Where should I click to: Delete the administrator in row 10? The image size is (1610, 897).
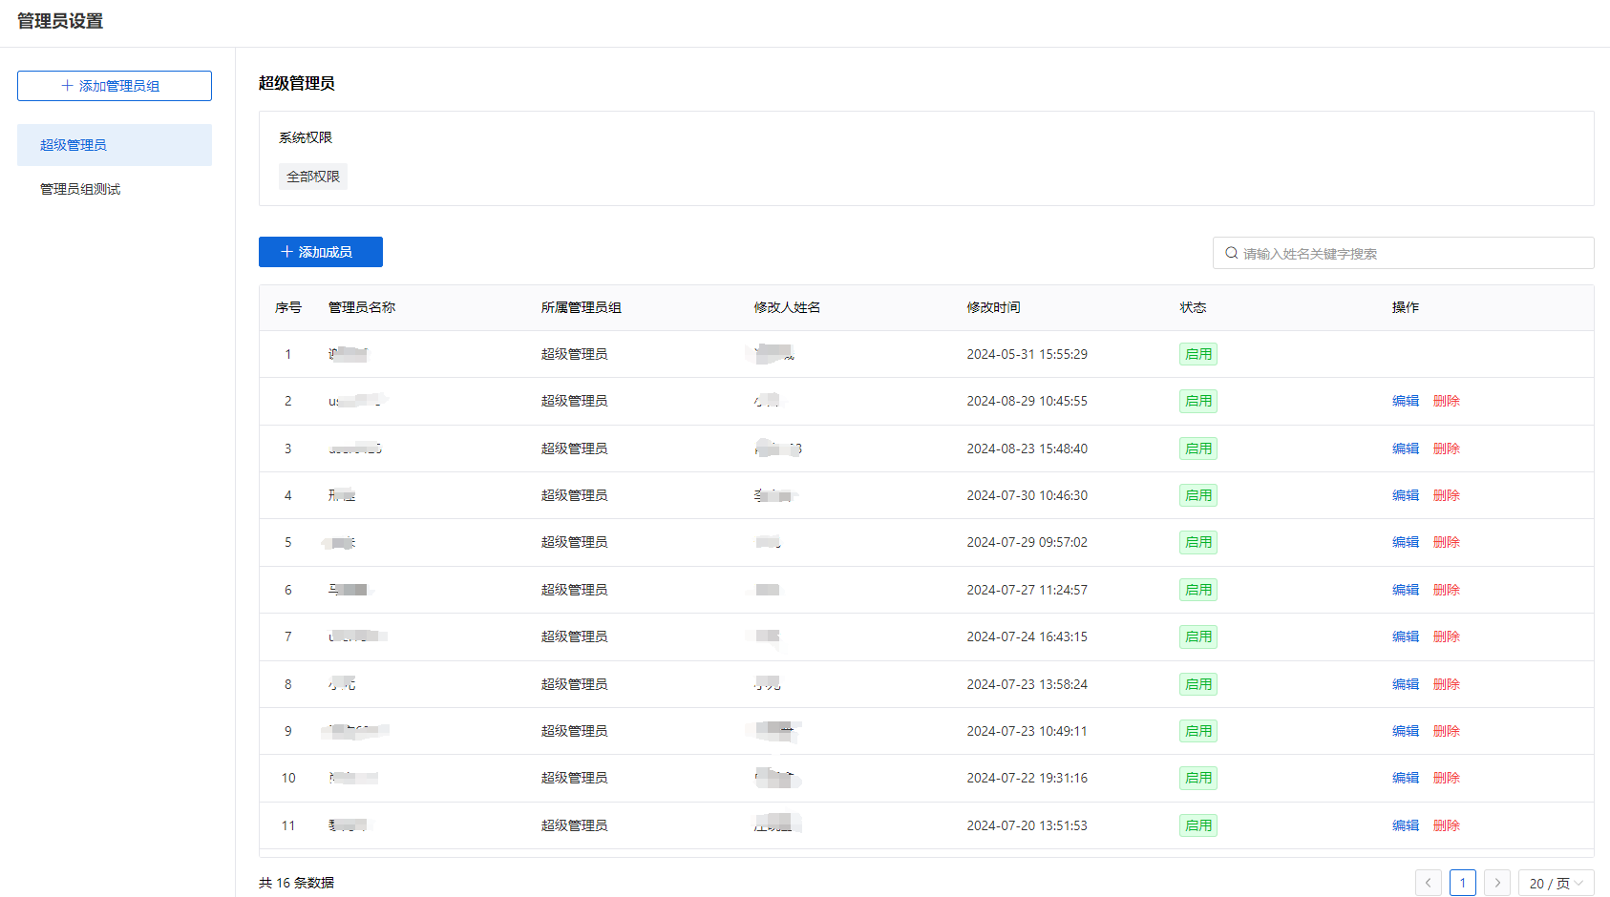1446,778
